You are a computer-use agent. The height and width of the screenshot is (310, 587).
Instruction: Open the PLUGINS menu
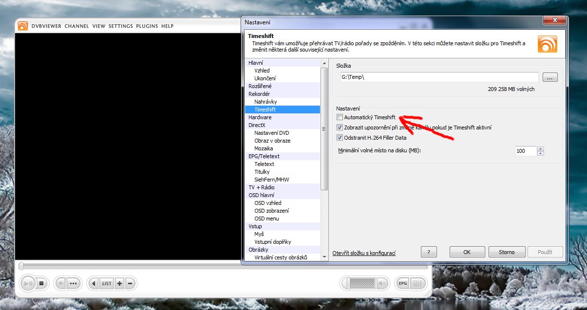coord(147,26)
